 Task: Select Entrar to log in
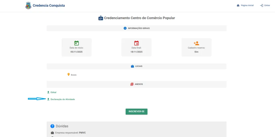click(267, 6)
